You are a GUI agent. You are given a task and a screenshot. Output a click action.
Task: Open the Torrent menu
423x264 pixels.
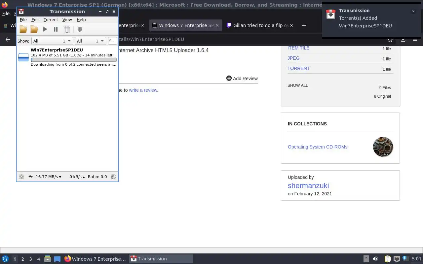point(51,20)
